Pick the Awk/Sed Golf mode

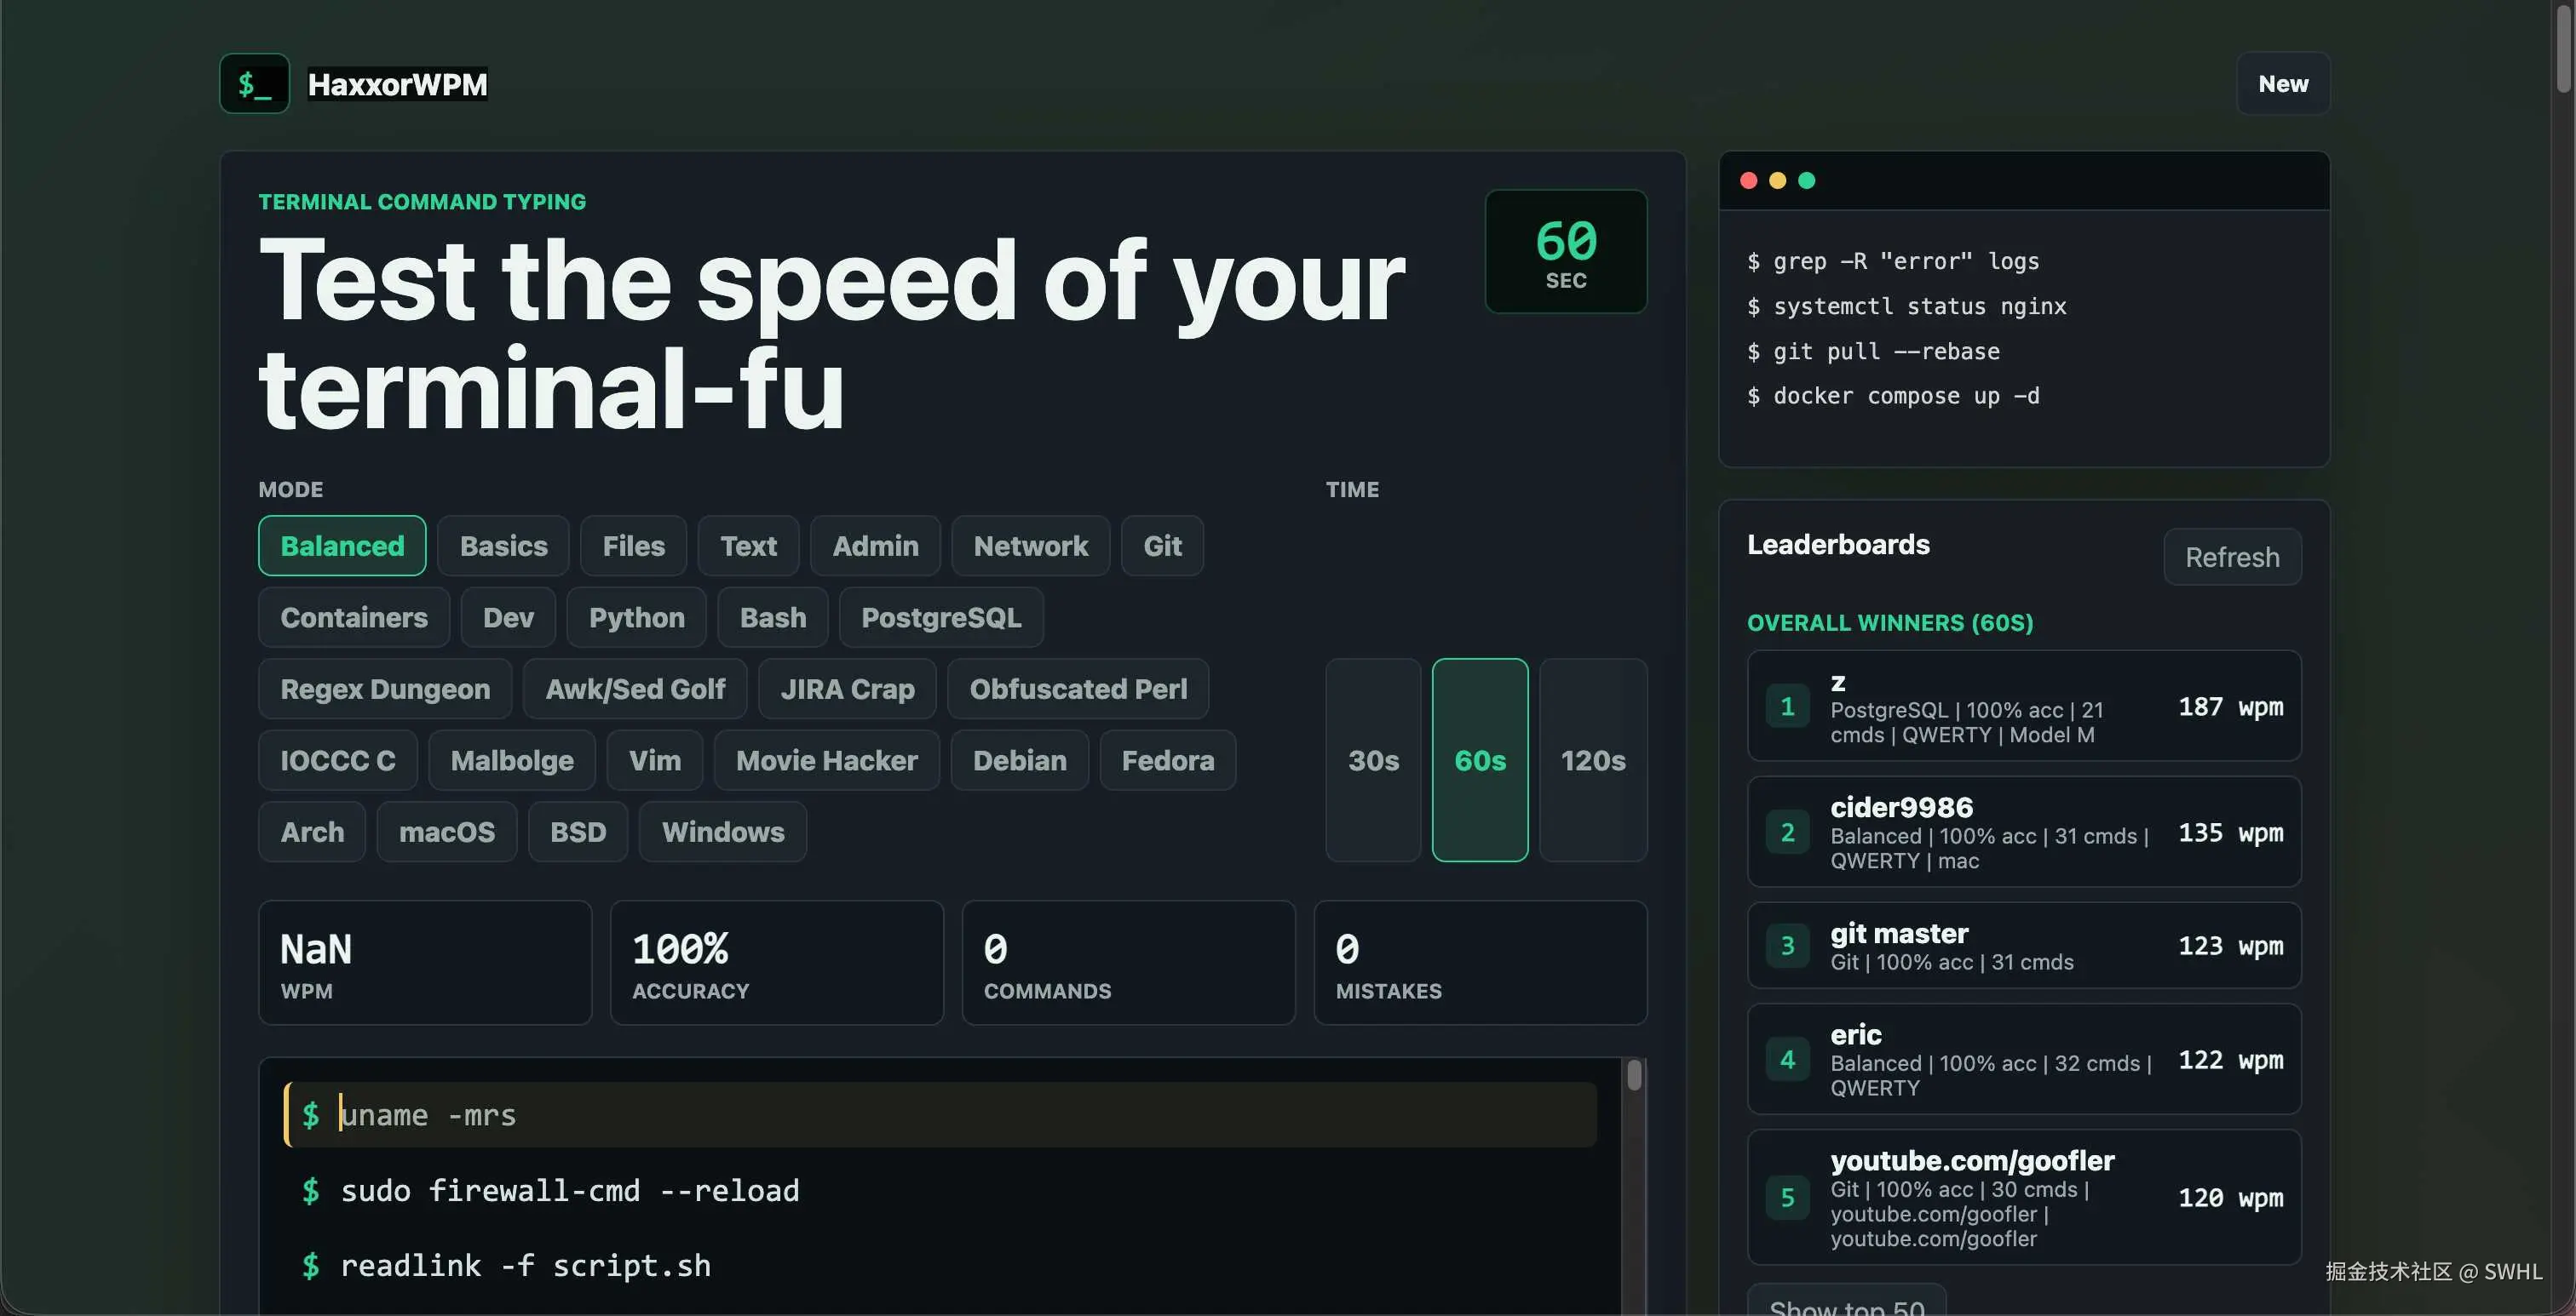(x=635, y=689)
